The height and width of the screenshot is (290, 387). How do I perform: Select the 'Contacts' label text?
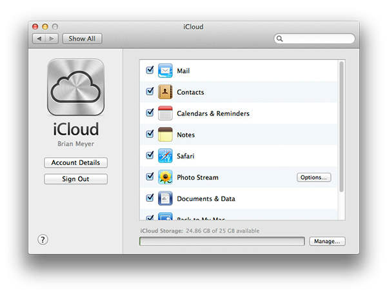tap(190, 92)
